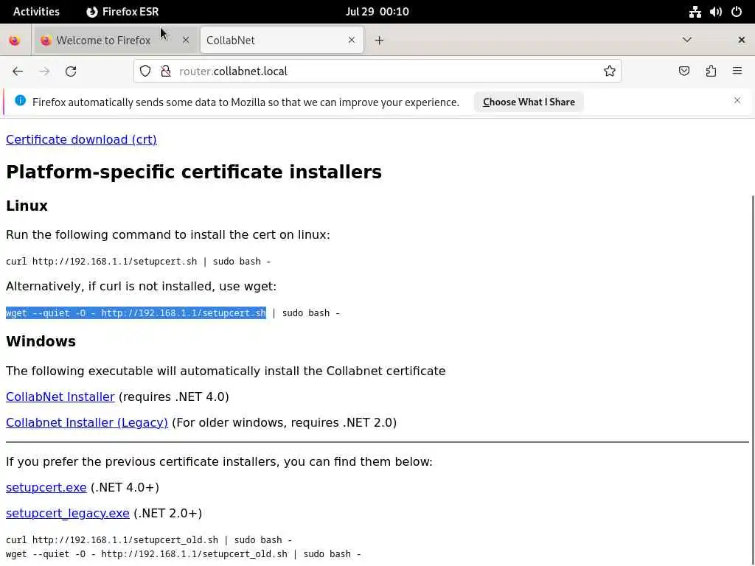Click Choose What I Share button
The width and height of the screenshot is (755, 566).
click(x=529, y=102)
